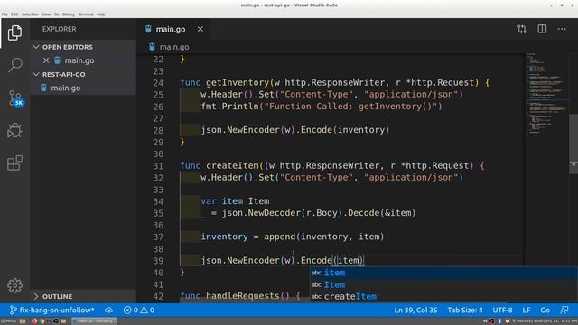Open the Help menu
The height and width of the screenshot is (325, 578).
tap(100, 14)
